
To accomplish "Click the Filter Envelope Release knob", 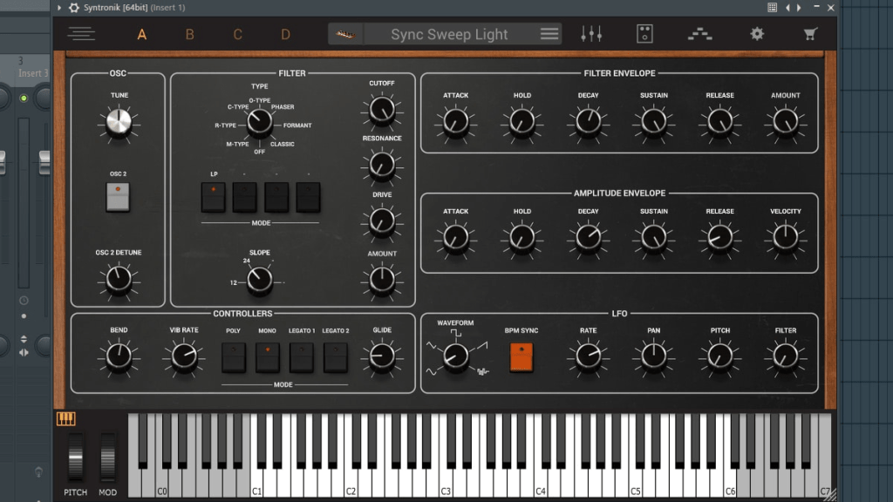I will [x=719, y=122].
